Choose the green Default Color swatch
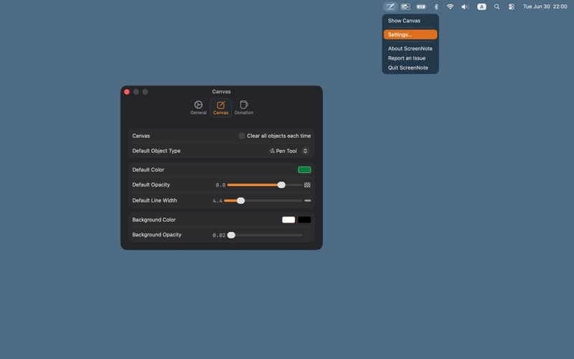574x359 pixels. 304,169
